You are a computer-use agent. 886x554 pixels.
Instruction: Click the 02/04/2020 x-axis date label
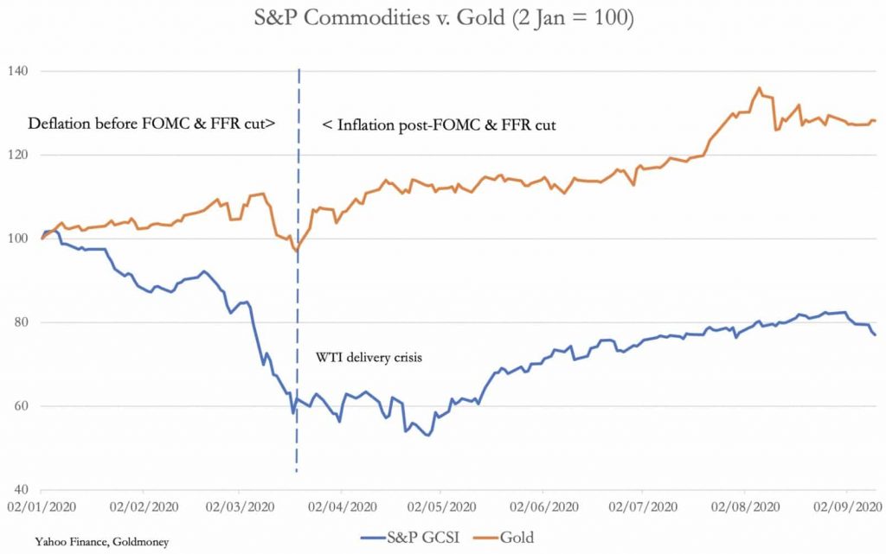coord(342,506)
